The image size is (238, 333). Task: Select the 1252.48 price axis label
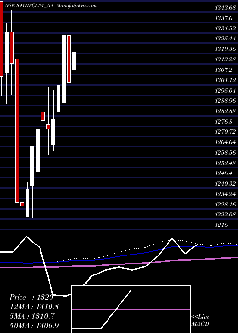225,163
